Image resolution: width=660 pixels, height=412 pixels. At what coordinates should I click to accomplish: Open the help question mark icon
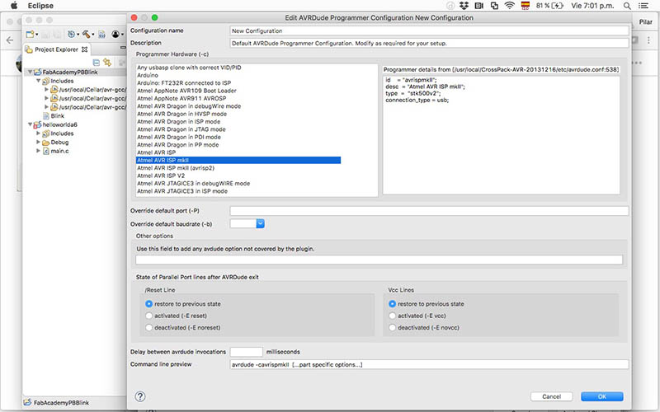click(x=140, y=396)
